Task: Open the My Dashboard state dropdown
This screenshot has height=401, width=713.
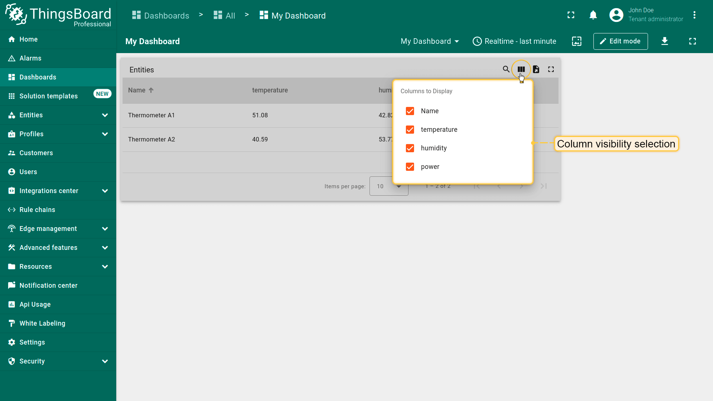Action: pyautogui.click(x=430, y=41)
